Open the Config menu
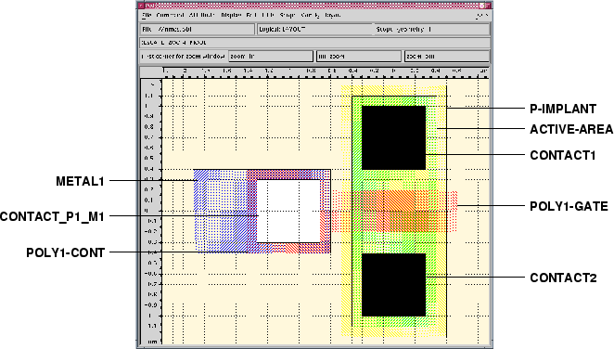Screen dimensions: 614x349 [x=310, y=15]
